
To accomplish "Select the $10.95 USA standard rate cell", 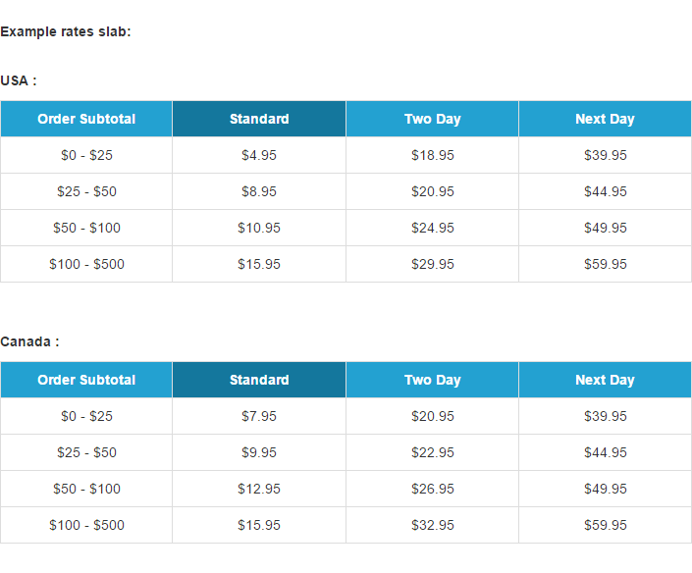I will coord(259,228).
